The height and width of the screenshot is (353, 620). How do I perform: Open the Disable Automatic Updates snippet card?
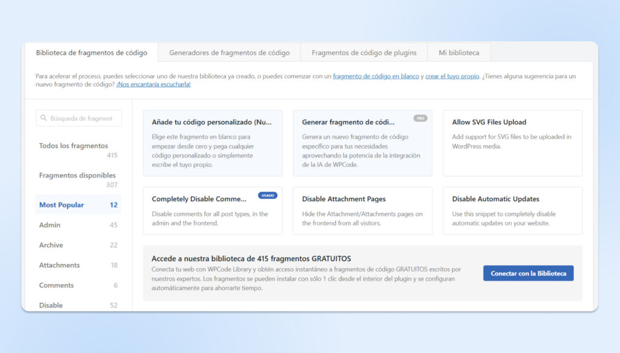pyautogui.click(x=512, y=210)
